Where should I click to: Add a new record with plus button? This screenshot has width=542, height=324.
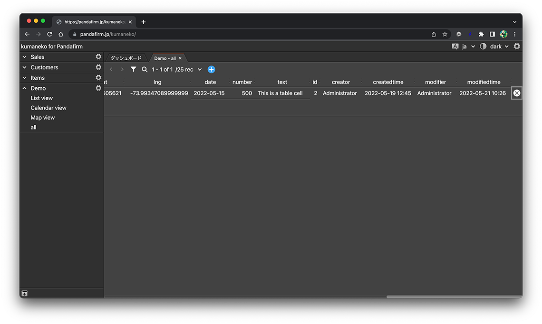tap(212, 69)
